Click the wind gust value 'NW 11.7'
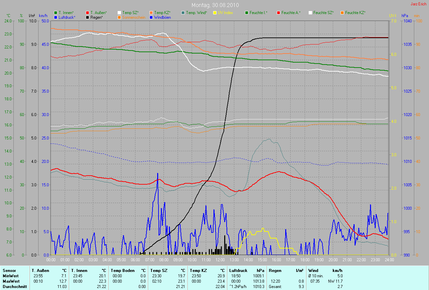Viewport: 429px width, 290px height. click(x=335, y=281)
